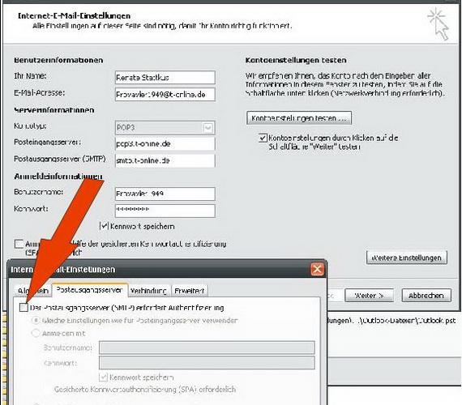Enable the SPA login checkbox
462x405 pixels.
pyautogui.click(x=19, y=244)
